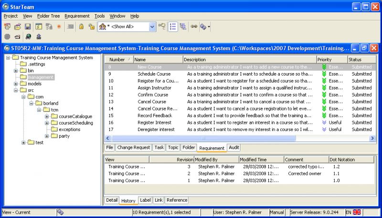Toggle the numbered list view button

(x=173, y=27)
